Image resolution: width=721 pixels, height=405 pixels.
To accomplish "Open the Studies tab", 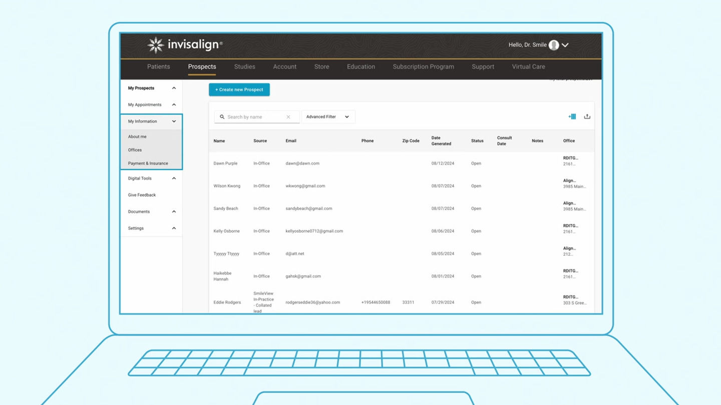I will tap(245, 66).
